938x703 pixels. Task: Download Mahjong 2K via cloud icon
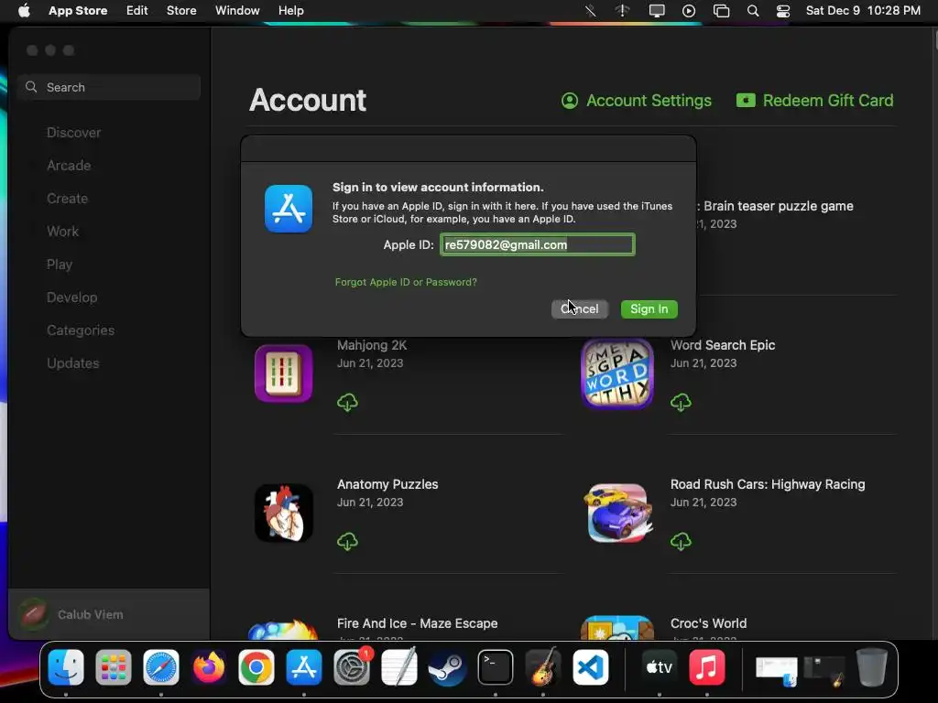pos(347,403)
